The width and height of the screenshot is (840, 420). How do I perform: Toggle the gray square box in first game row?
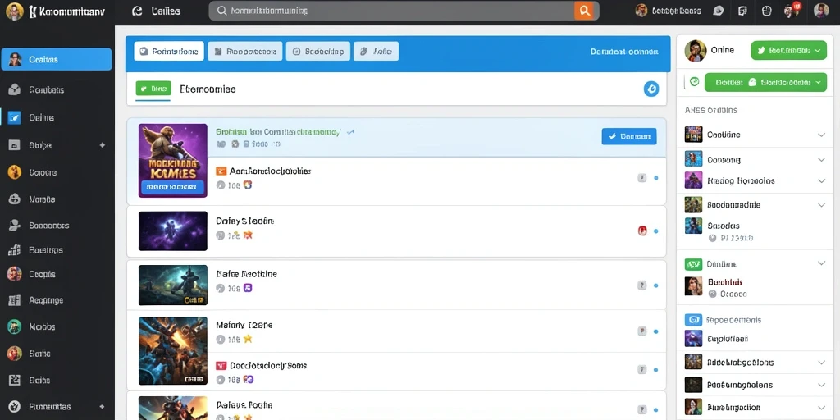click(x=641, y=178)
